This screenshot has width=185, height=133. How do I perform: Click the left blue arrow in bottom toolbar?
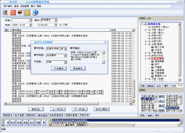(8, 122)
